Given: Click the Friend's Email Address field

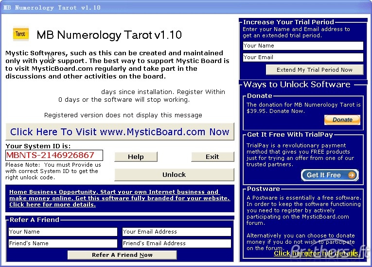Looking at the screenshot, I should pos(176,243).
